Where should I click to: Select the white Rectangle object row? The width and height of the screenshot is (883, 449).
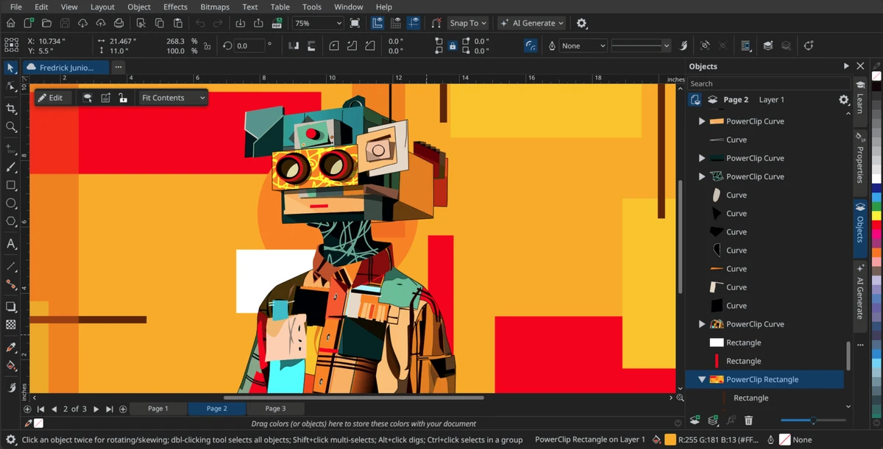(765, 342)
